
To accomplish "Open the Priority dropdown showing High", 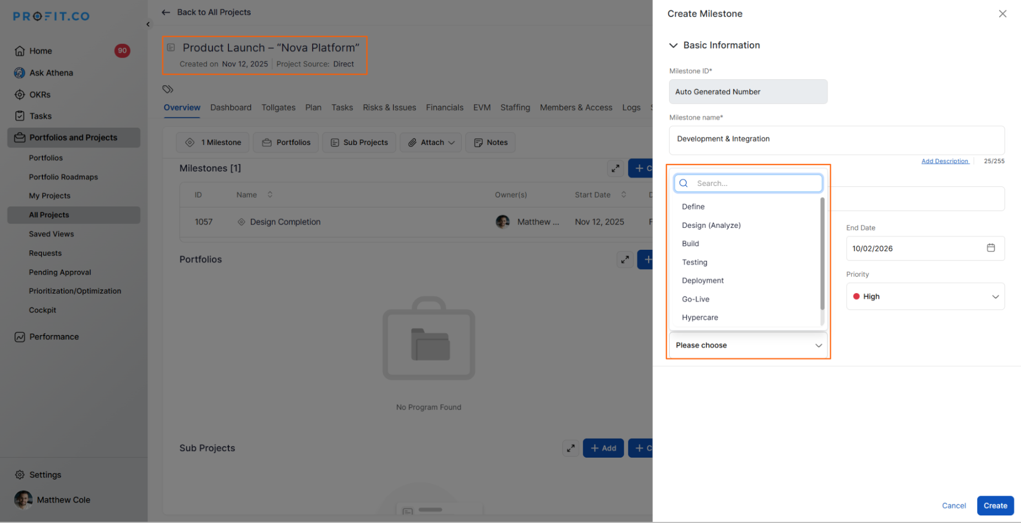I will 925,296.
